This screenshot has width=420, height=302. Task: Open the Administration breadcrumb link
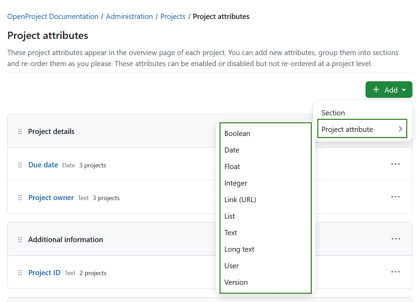pyautogui.click(x=129, y=16)
